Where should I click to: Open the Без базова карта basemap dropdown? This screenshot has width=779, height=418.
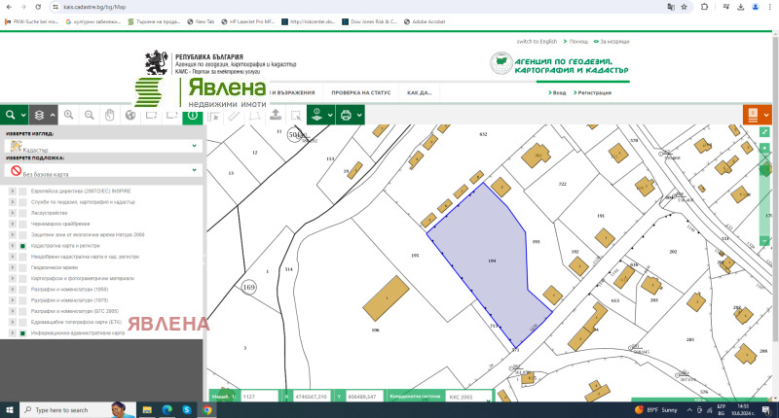(x=101, y=170)
